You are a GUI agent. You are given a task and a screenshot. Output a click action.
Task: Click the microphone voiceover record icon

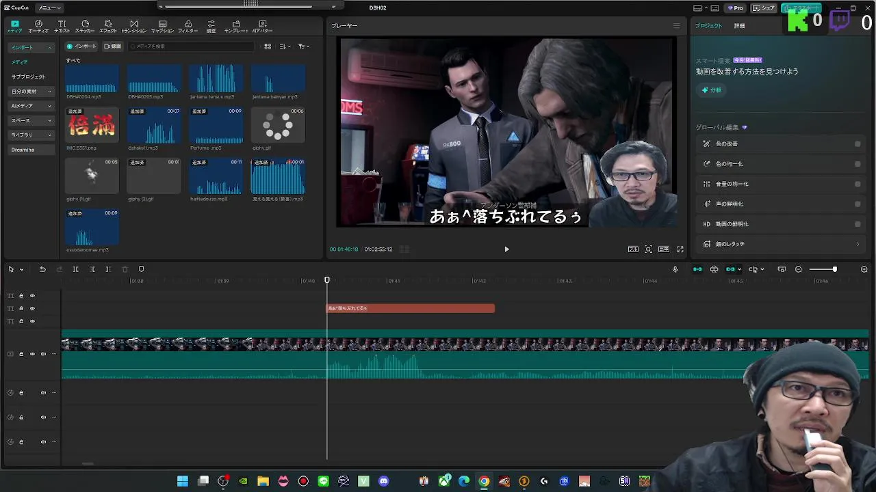675,269
